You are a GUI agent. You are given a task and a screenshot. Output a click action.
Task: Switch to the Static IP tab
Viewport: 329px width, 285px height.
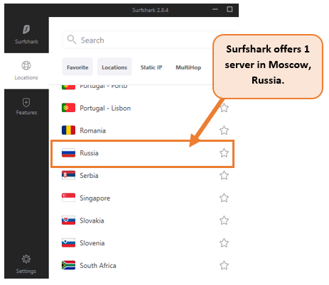click(x=151, y=67)
